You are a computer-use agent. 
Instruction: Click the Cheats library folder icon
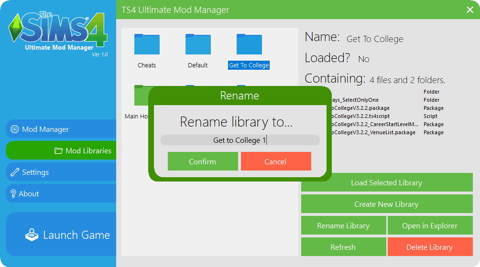(x=147, y=44)
